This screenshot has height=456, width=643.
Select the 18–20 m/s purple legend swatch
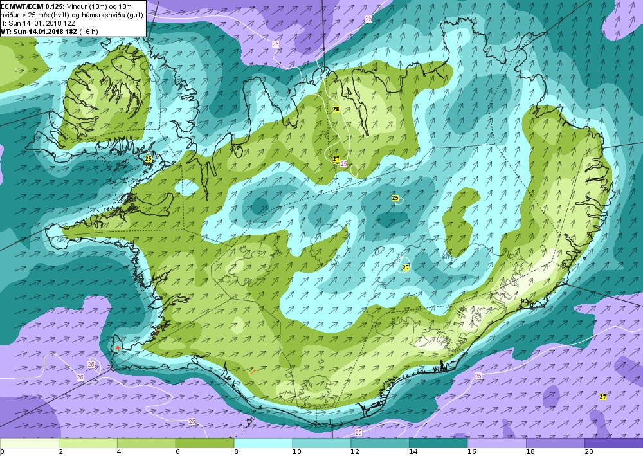(556, 443)
